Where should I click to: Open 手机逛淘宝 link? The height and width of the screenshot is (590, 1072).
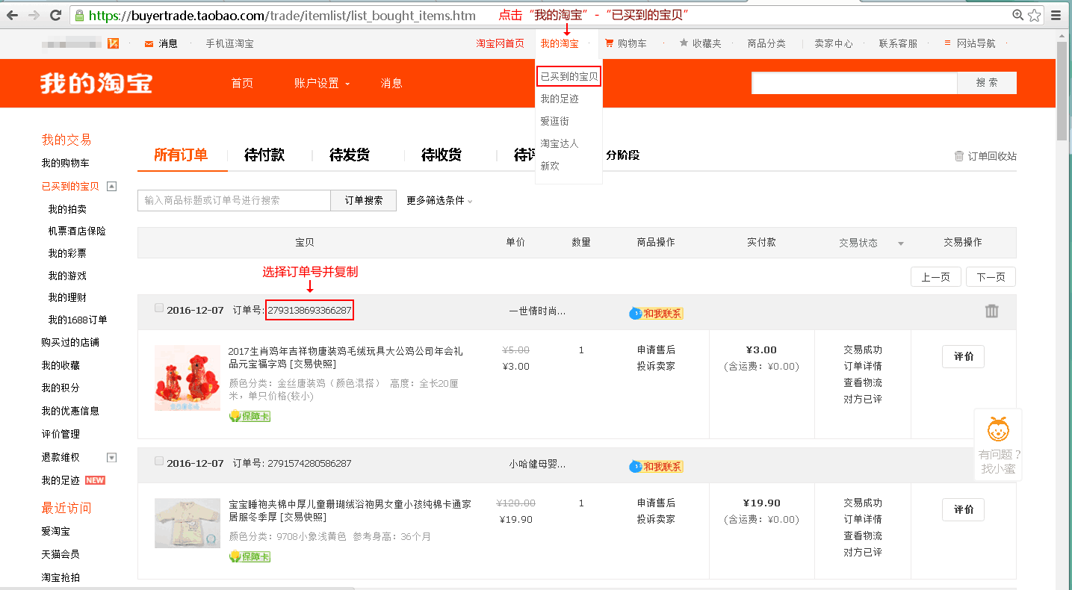[230, 43]
